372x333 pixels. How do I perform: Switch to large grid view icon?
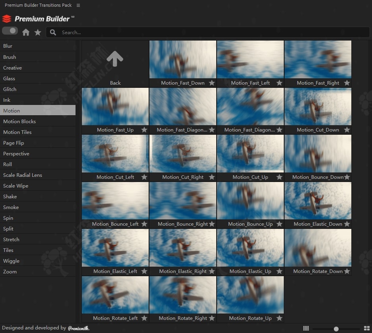[367, 328]
